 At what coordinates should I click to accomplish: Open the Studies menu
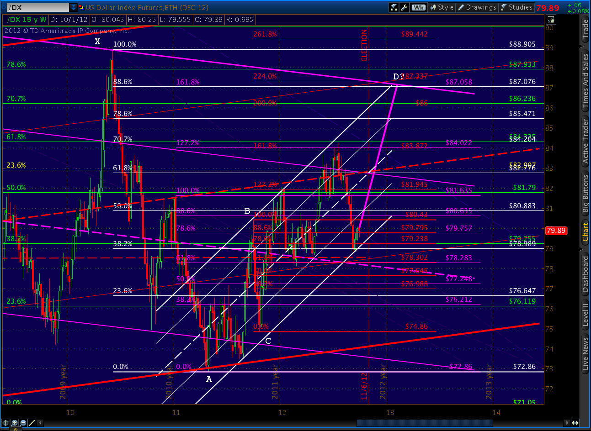516,7
